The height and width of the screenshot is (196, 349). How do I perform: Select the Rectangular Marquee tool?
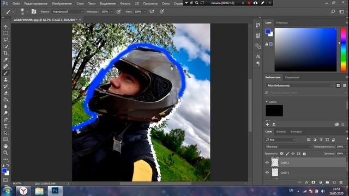[5, 33]
